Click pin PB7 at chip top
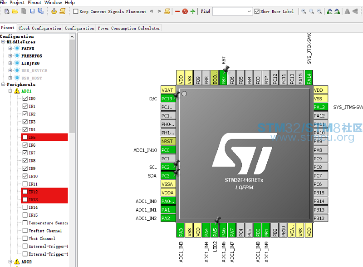Viewport: 363px width, 267px height. click(223, 78)
